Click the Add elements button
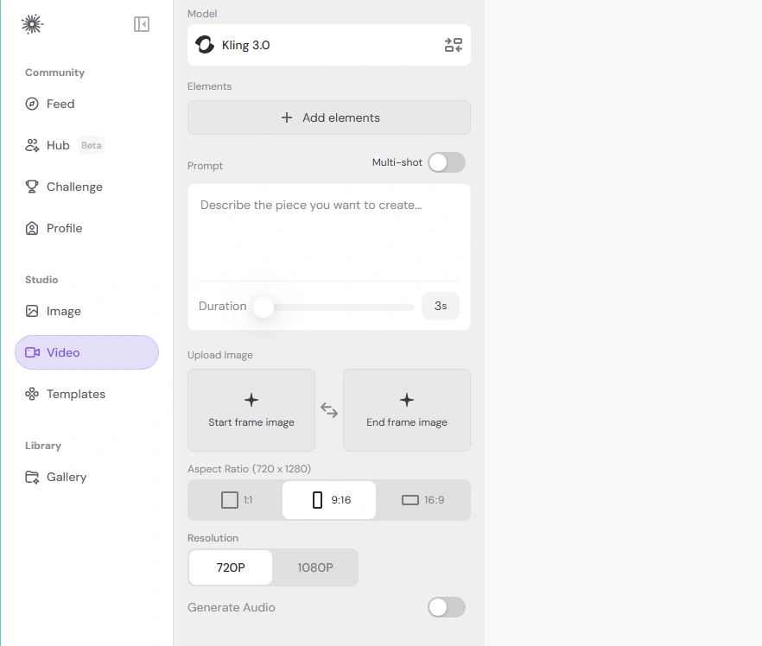Viewport: 762px width, 646px height. click(329, 117)
